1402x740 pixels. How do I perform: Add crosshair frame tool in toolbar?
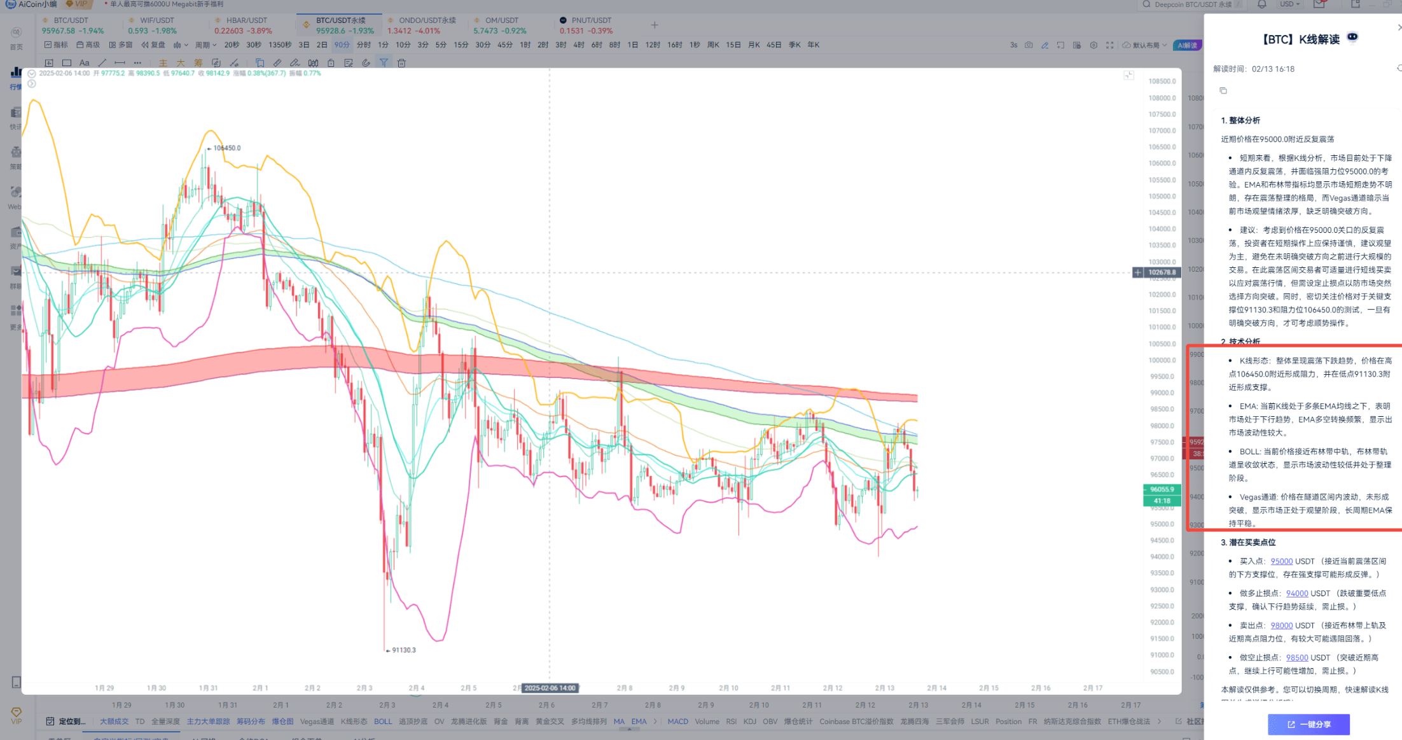coord(49,63)
